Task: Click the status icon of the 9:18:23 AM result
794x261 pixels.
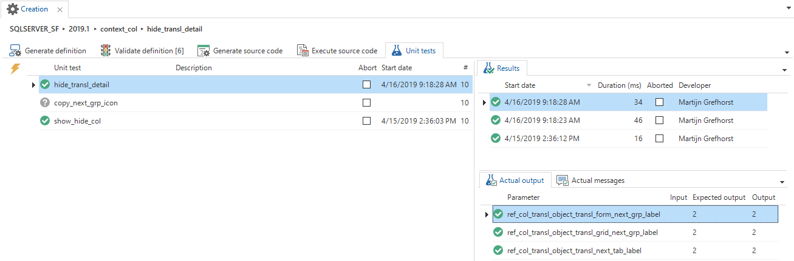Action: tap(496, 121)
